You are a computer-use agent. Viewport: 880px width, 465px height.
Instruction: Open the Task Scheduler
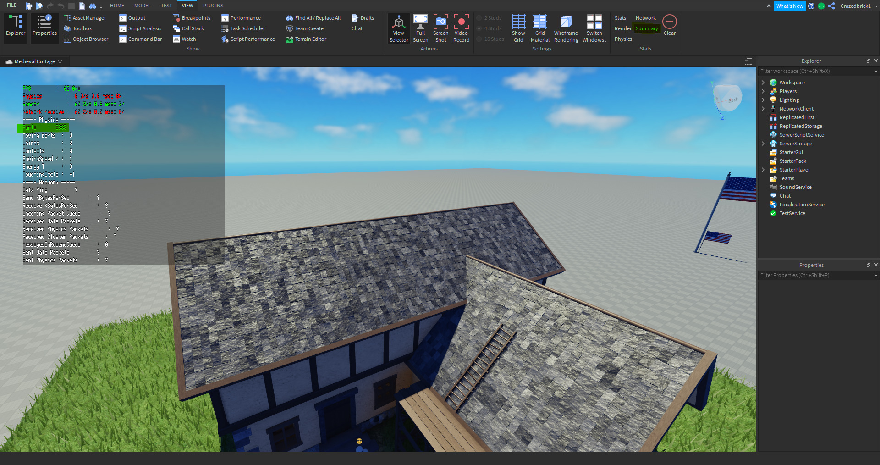click(247, 28)
